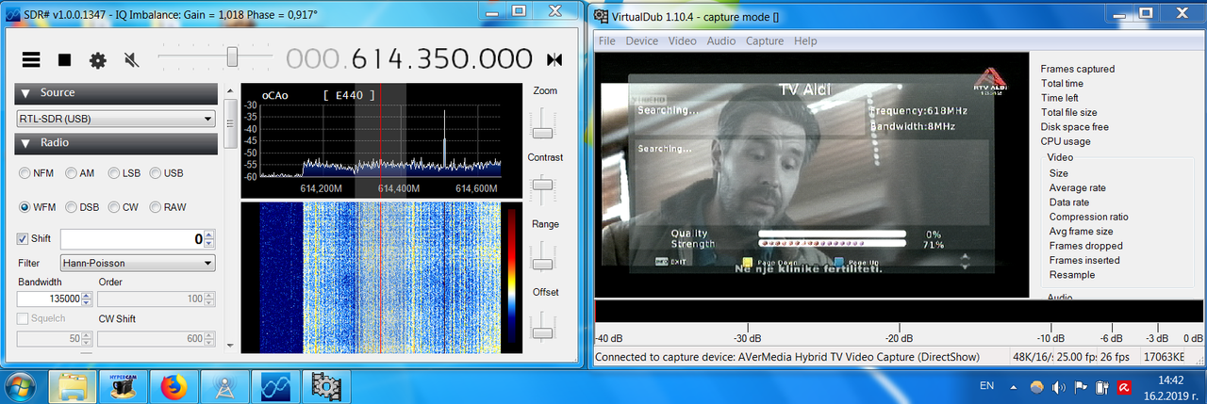Open the VirtualDub File menu

pyautogui.click(x=606, y=41)
